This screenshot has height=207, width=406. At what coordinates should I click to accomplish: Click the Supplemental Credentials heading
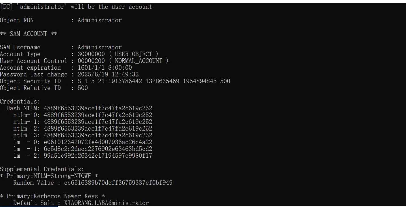[x=42, y=169]
